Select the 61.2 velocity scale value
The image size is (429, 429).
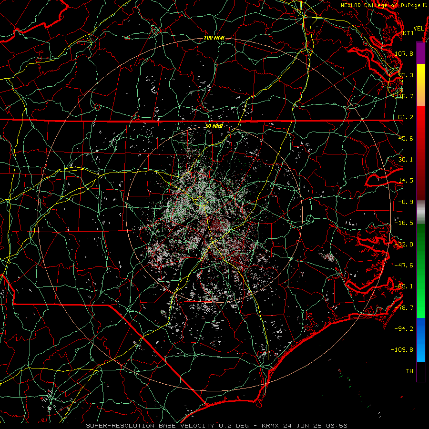tap(406, 117)
